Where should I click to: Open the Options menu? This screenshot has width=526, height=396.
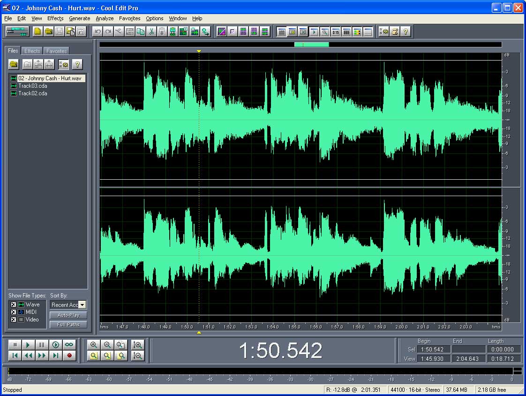pos(155,18)
